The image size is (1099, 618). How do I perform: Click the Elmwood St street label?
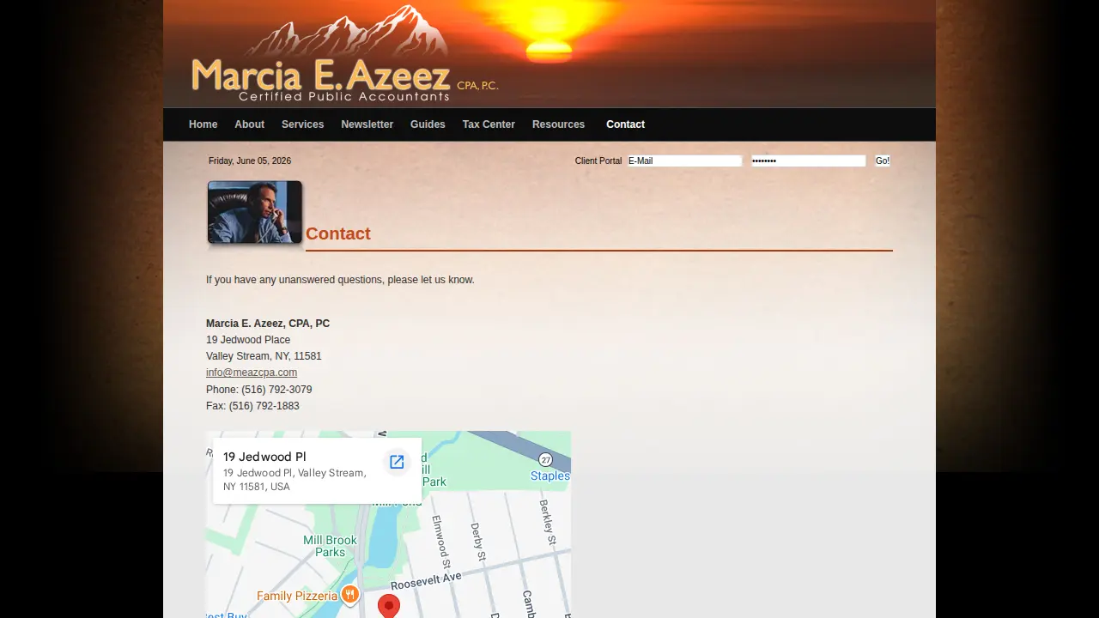441,541
